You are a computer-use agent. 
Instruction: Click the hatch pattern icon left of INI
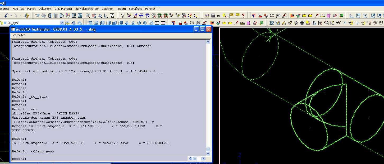coord(207,16)
